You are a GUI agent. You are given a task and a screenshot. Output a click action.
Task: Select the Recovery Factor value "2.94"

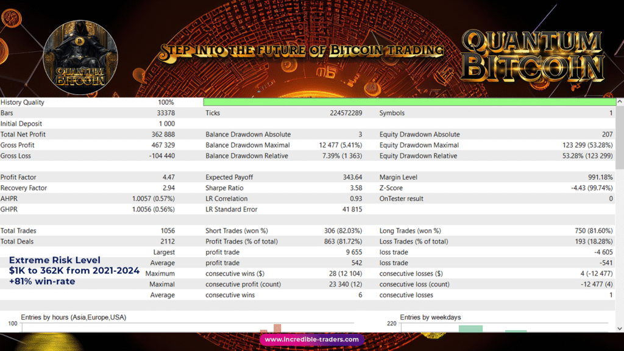tap(168, 188)
